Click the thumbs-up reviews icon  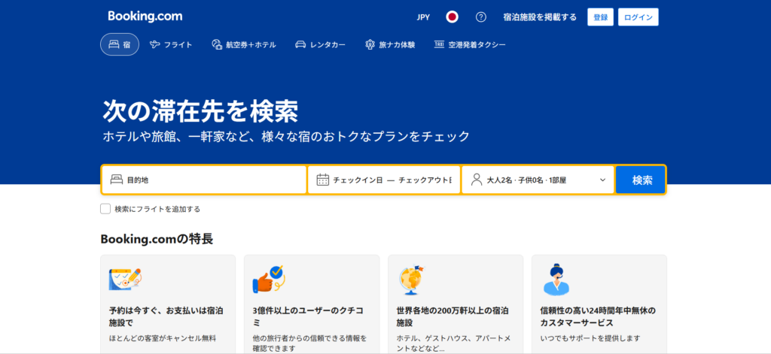(267, 280)
